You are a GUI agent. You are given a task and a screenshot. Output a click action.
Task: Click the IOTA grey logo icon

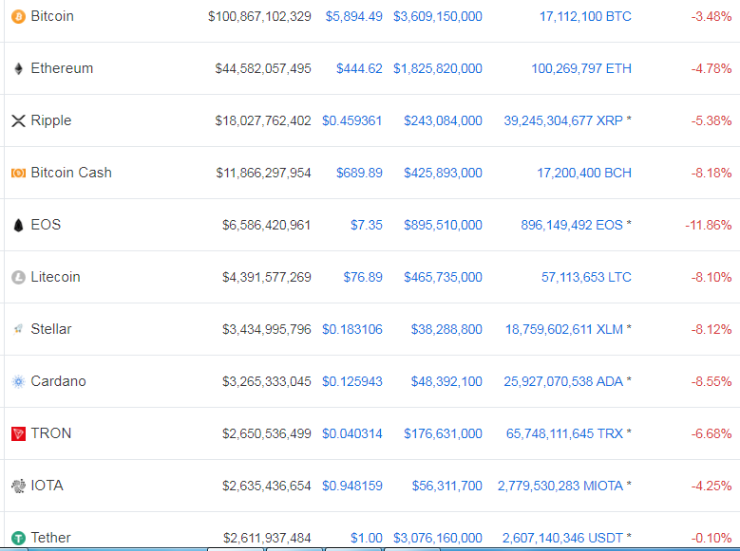(x=18, y=486)
